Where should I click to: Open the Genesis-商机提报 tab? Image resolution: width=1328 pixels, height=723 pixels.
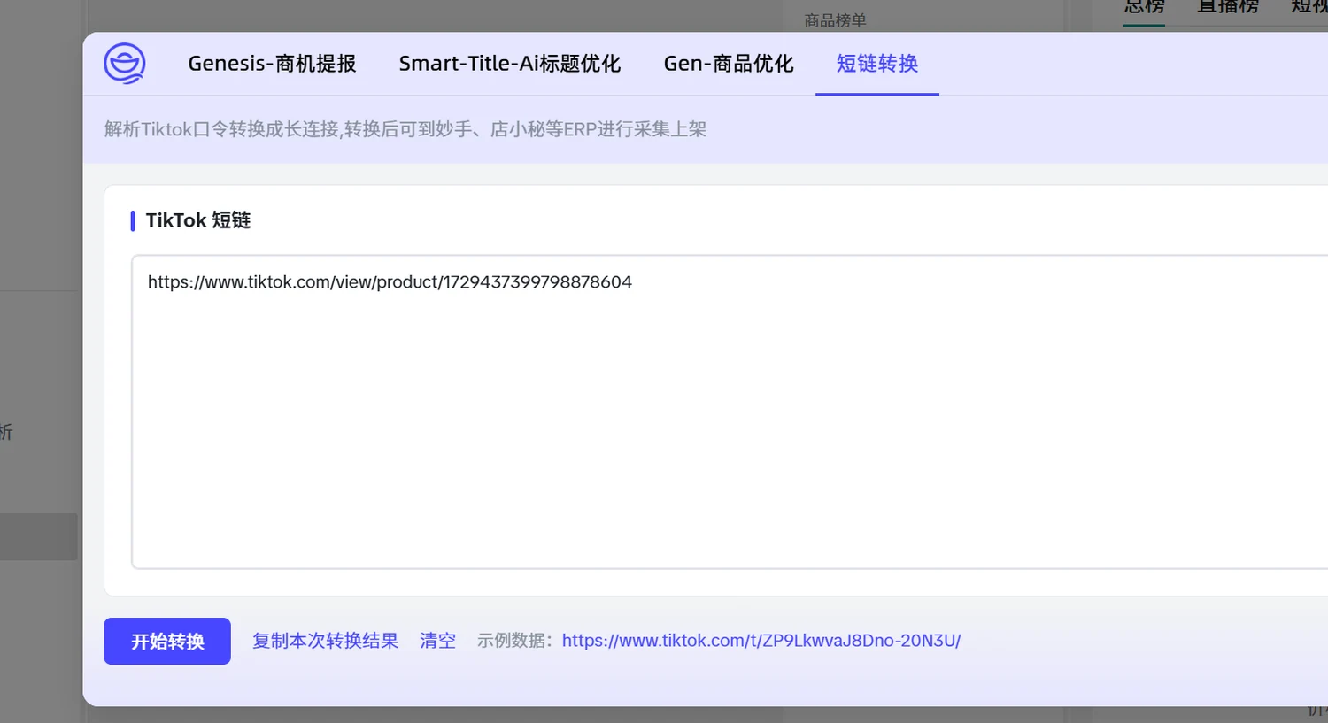tap(272, 64)
